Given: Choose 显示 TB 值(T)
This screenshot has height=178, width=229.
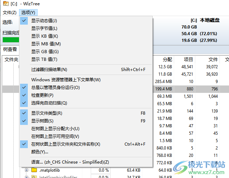Looking at the screenshot, I should (86, 59).
